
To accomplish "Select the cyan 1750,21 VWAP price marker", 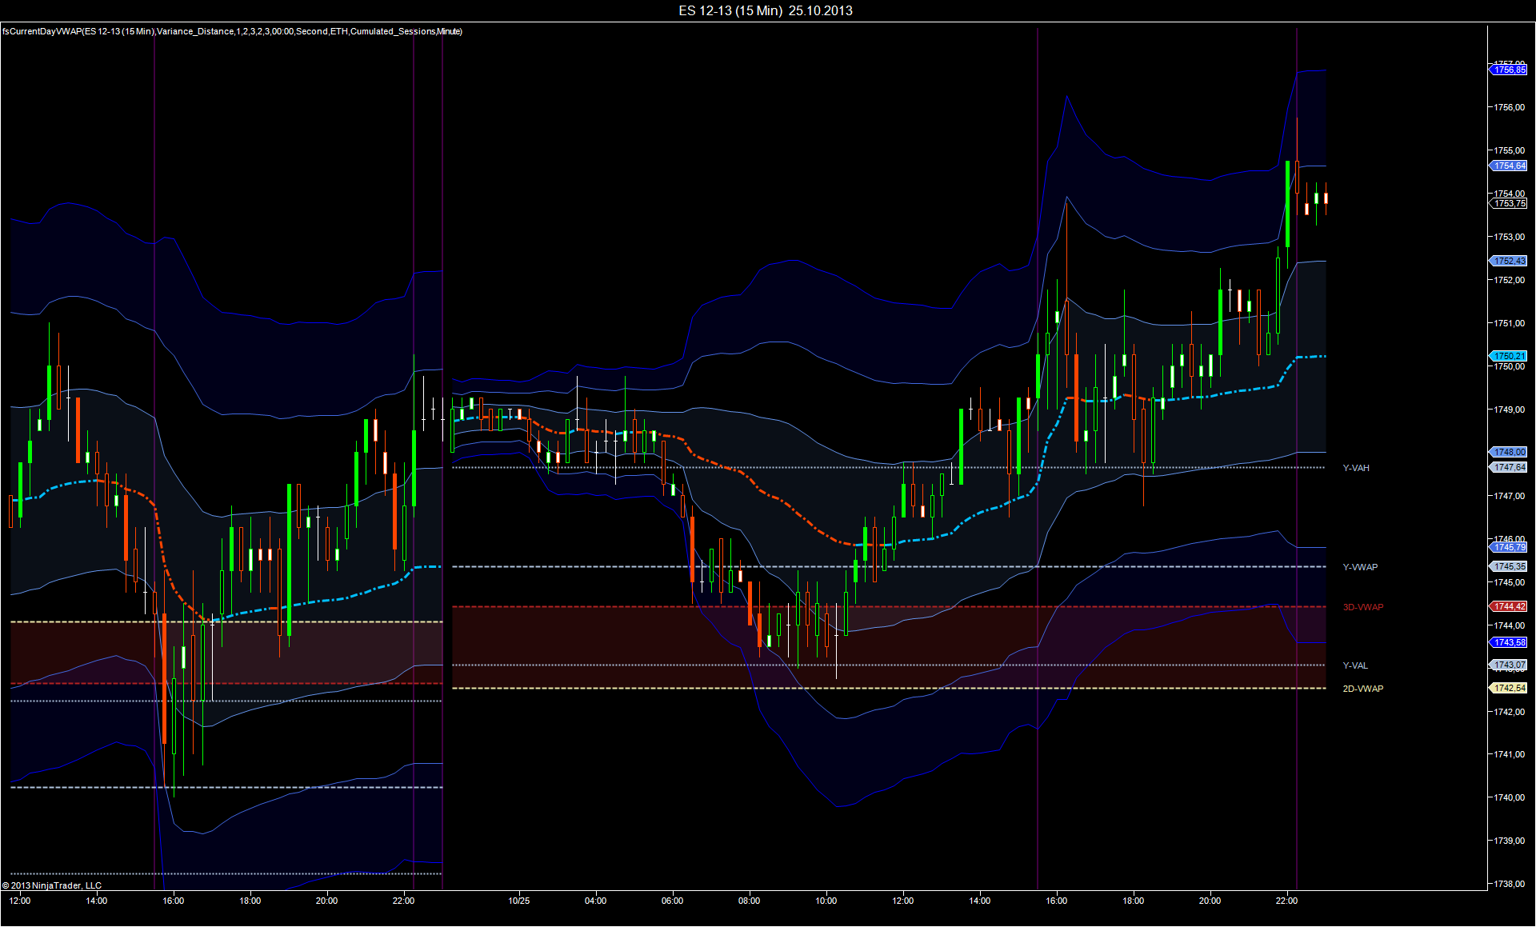I will 1509,356.
